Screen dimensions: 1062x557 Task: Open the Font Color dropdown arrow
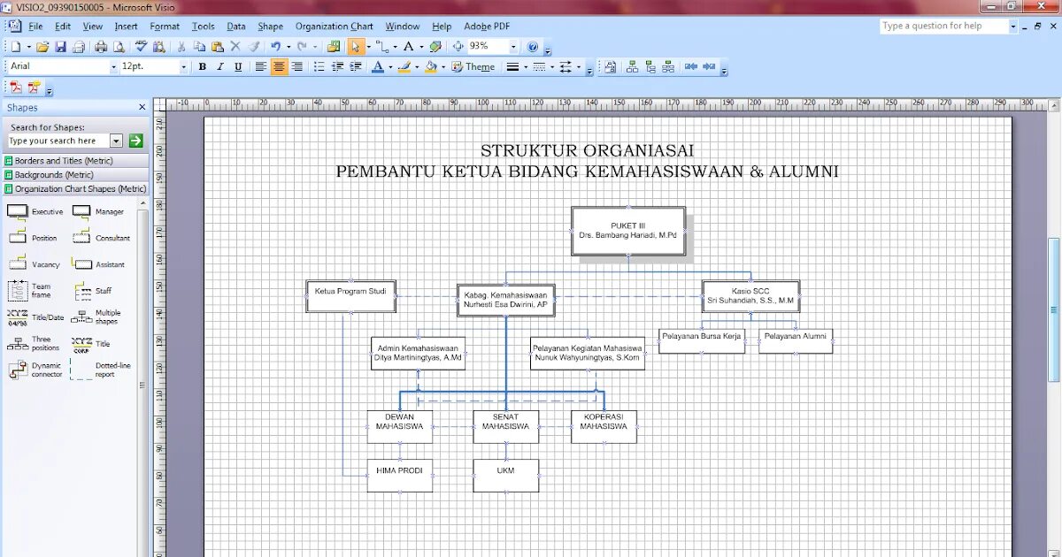coord(390,66)
